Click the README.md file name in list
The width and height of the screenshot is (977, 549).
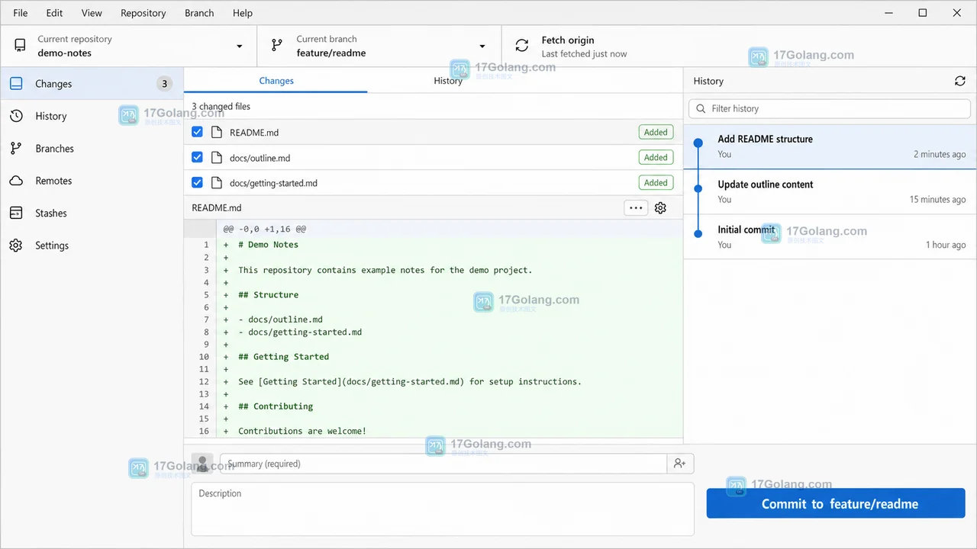tap(254, 133)
